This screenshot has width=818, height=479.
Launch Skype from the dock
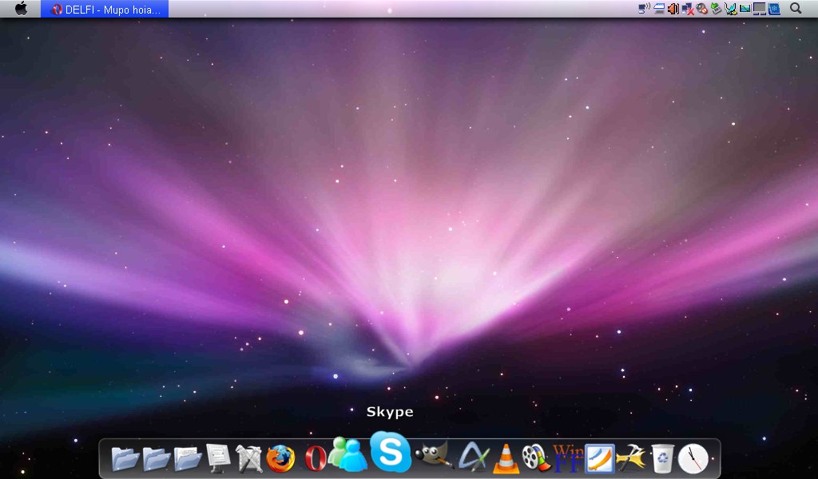(390, 452)
